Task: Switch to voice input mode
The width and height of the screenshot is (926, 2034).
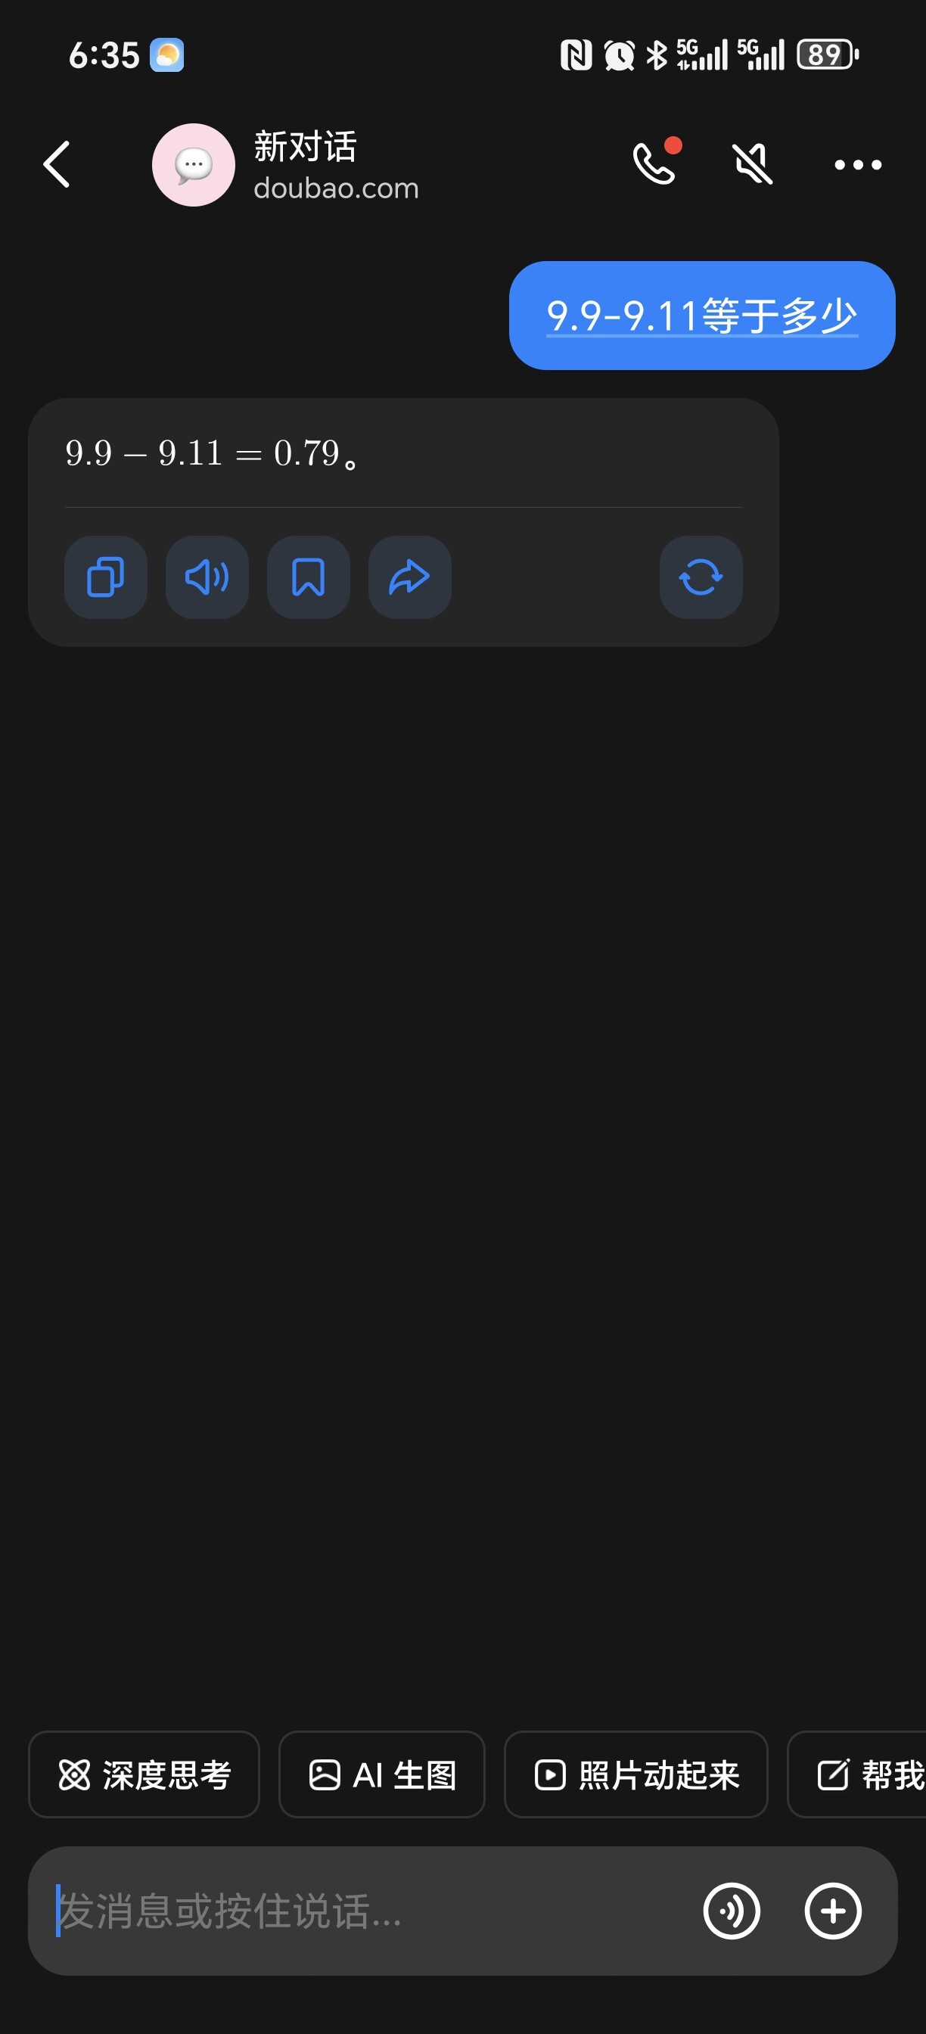Action: tap(732, 1911)
